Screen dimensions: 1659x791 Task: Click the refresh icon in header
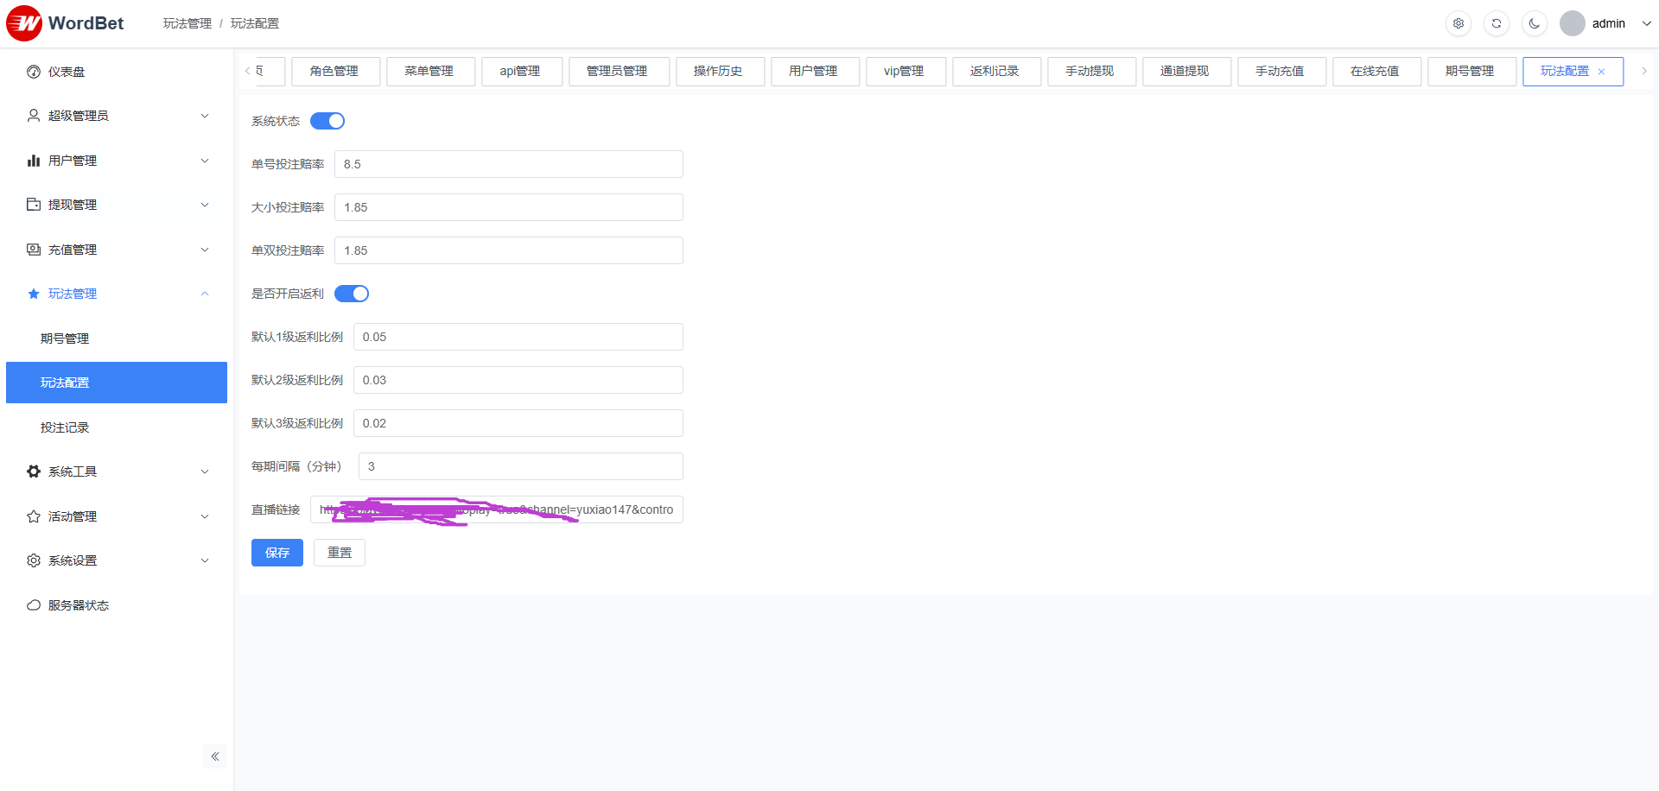coord(1497,23)
